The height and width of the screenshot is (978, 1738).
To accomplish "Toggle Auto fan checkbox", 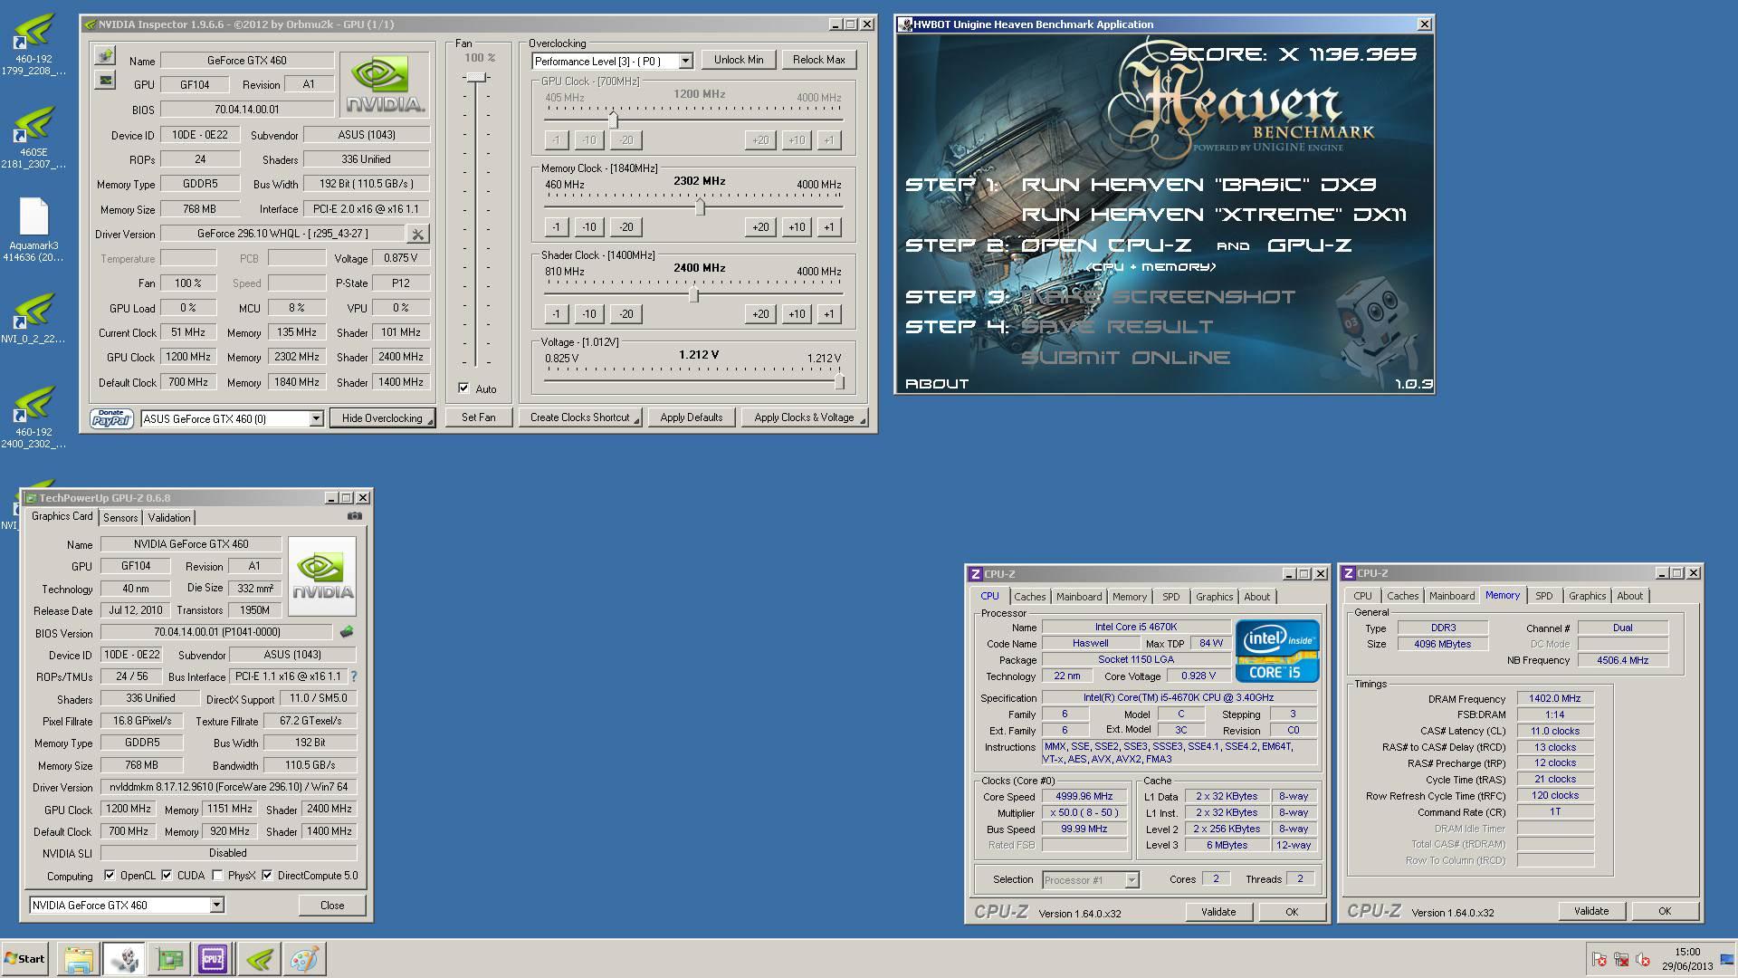I will (x=463, y=388).
